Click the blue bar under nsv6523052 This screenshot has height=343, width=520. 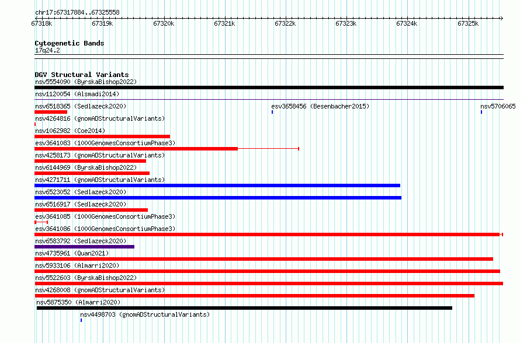(x=218, y=198)
